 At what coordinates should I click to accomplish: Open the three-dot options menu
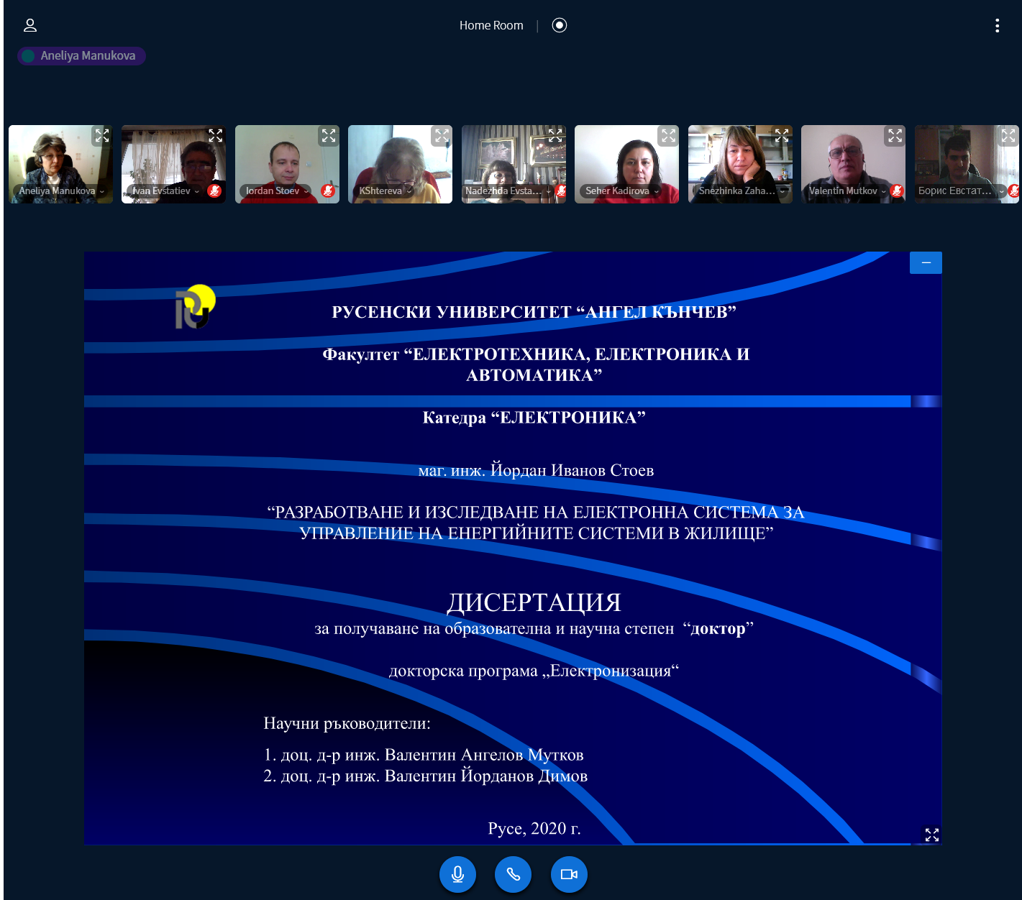click(997, 26)
